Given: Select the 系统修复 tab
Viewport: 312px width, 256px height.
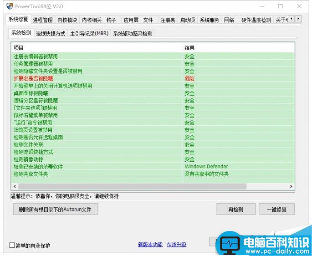Looking at the screenshot, I should [x=18, y=19].
